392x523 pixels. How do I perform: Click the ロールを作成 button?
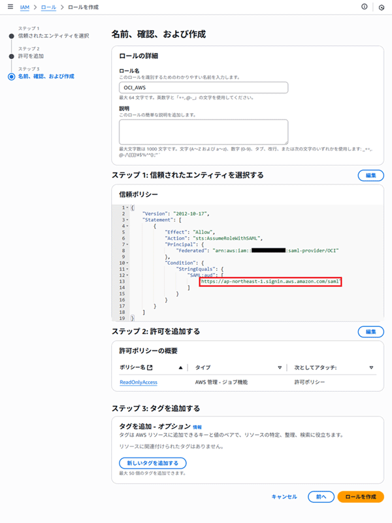click(x=361, y=497)
